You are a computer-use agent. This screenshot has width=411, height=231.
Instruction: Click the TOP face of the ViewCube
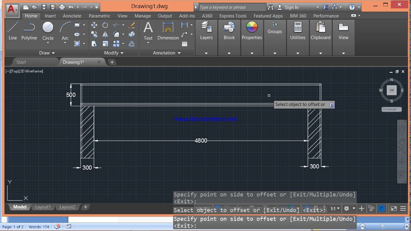391,90
